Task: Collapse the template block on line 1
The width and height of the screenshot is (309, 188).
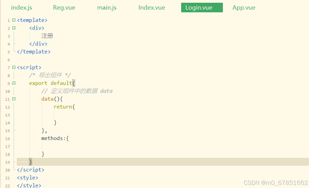Action: pos(14,20)
